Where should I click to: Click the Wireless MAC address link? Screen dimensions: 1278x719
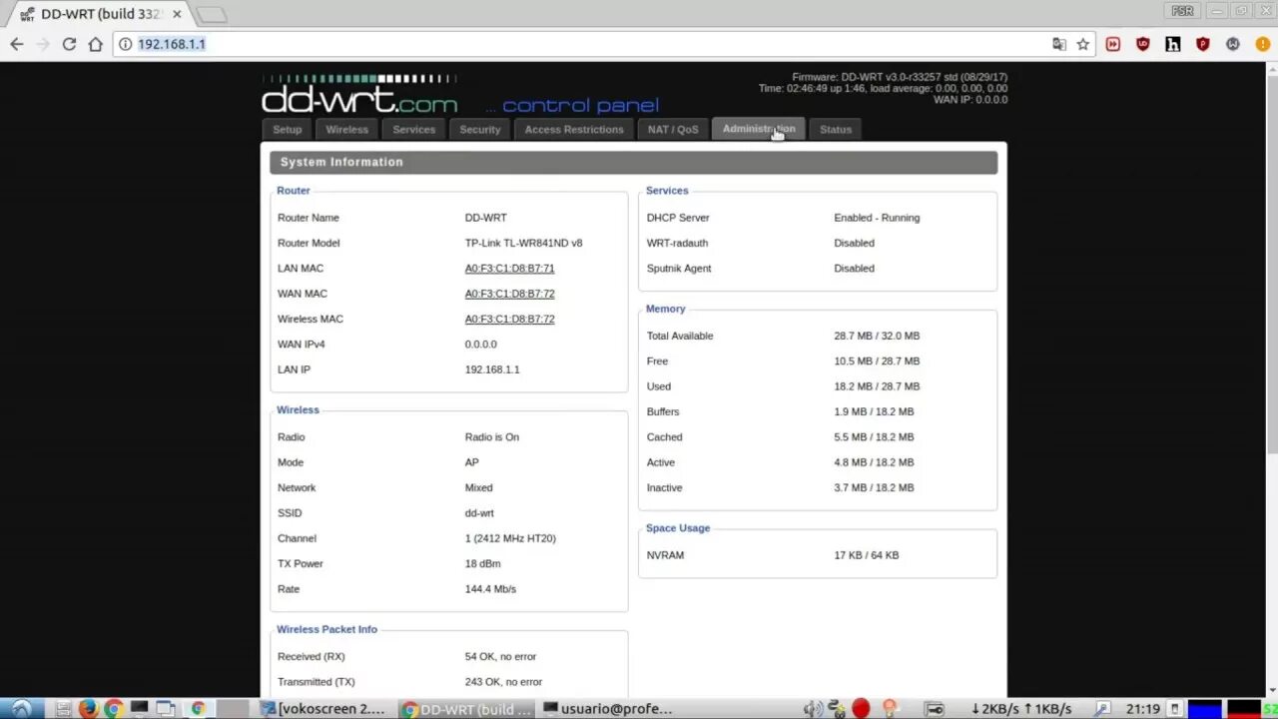(509, 320)
